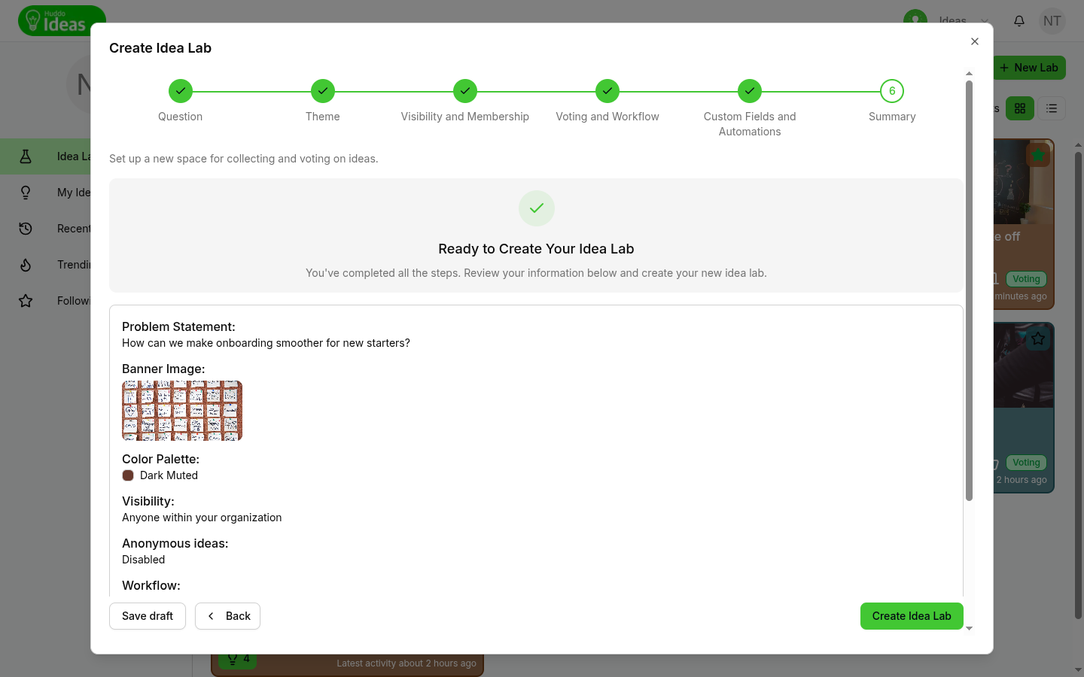The image size is (1084, 677).
Task: Click the banner image thumbnail
Action: 182,411
